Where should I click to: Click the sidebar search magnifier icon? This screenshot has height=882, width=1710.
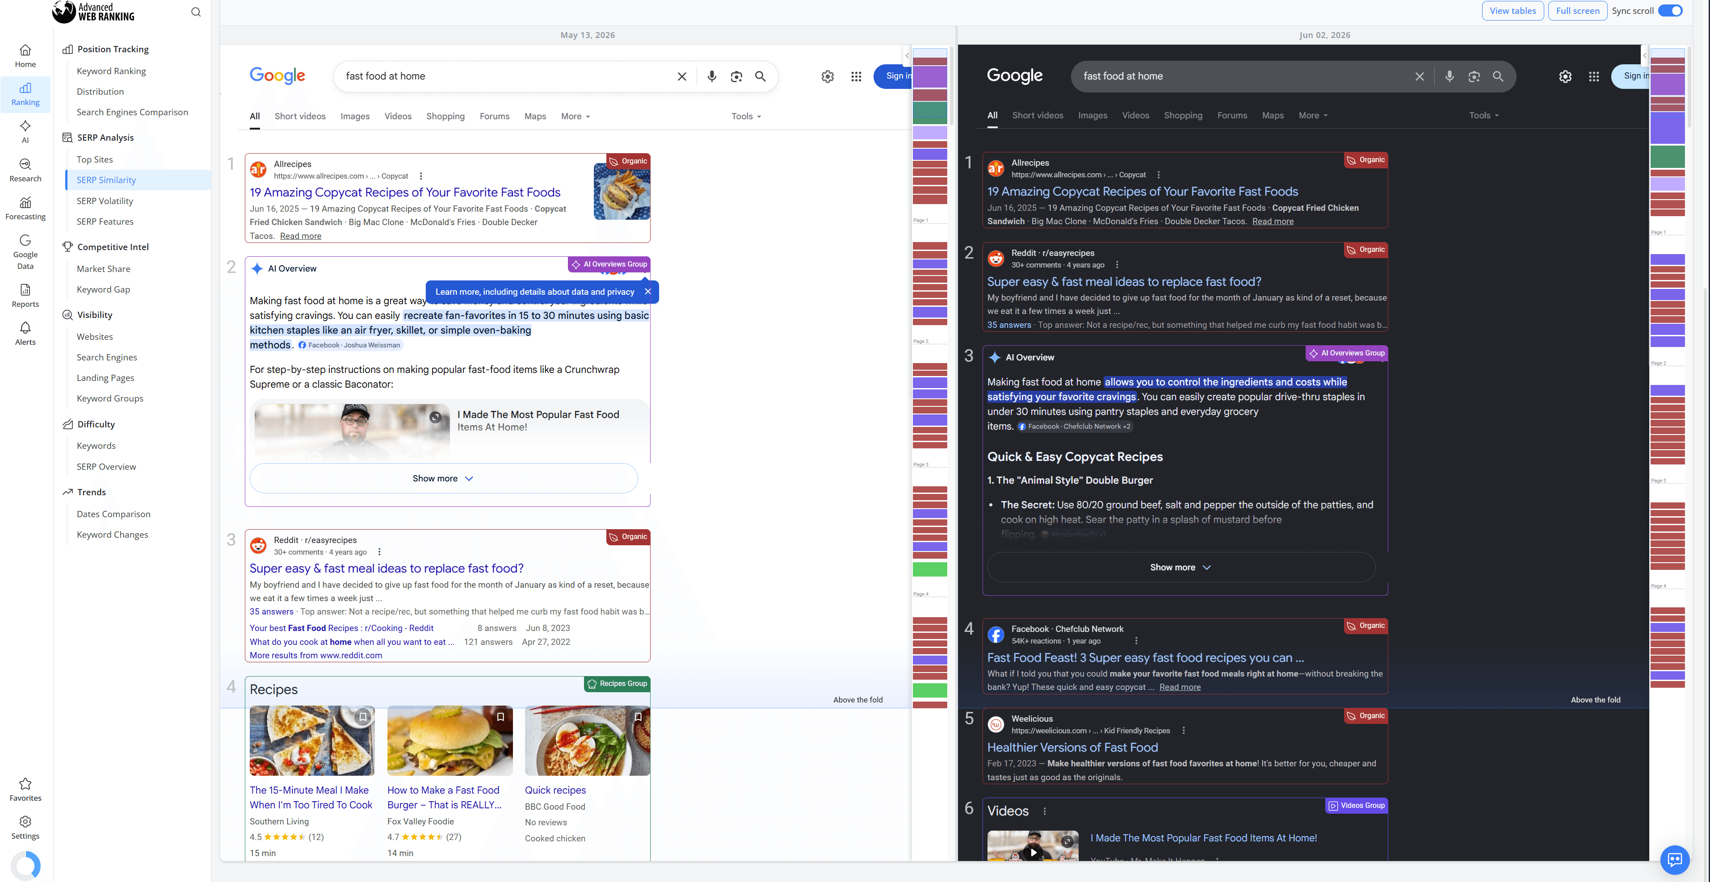coord(196,12)
